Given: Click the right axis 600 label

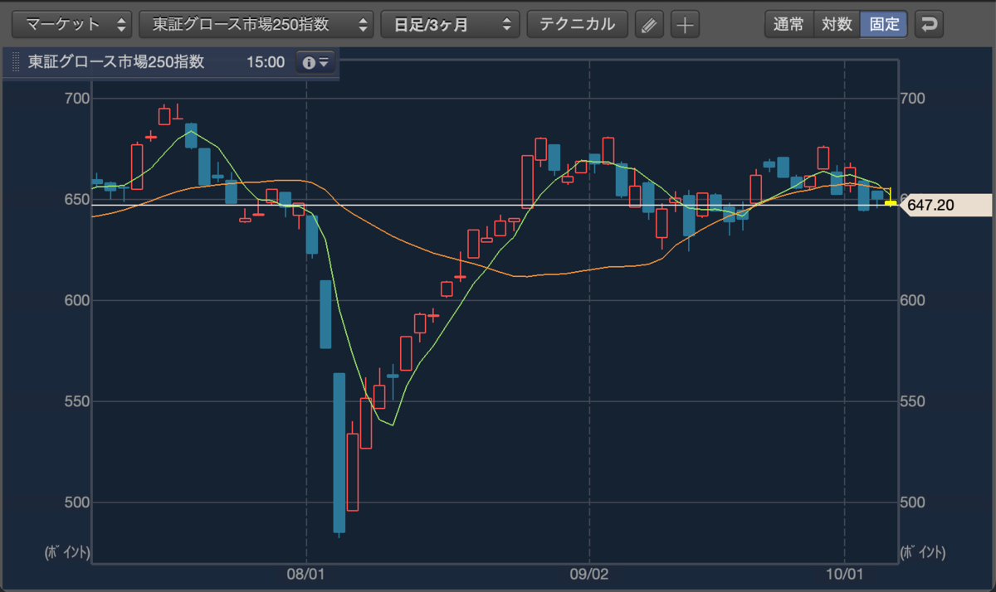Looking at the screenshot, I should click(x=912, y=300).
